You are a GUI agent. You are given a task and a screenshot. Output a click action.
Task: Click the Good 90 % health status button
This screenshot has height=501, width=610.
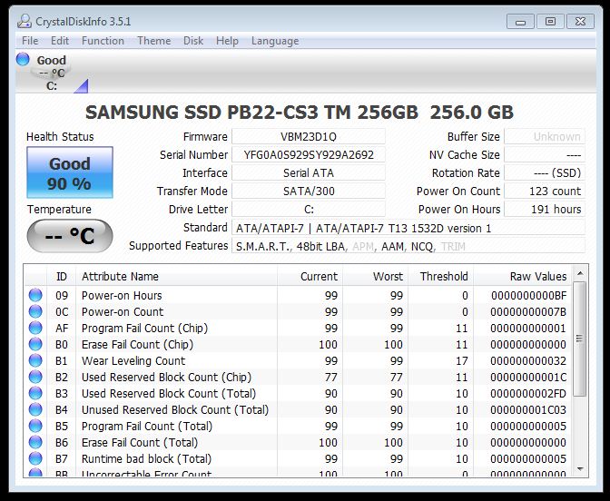coord(70,172)
